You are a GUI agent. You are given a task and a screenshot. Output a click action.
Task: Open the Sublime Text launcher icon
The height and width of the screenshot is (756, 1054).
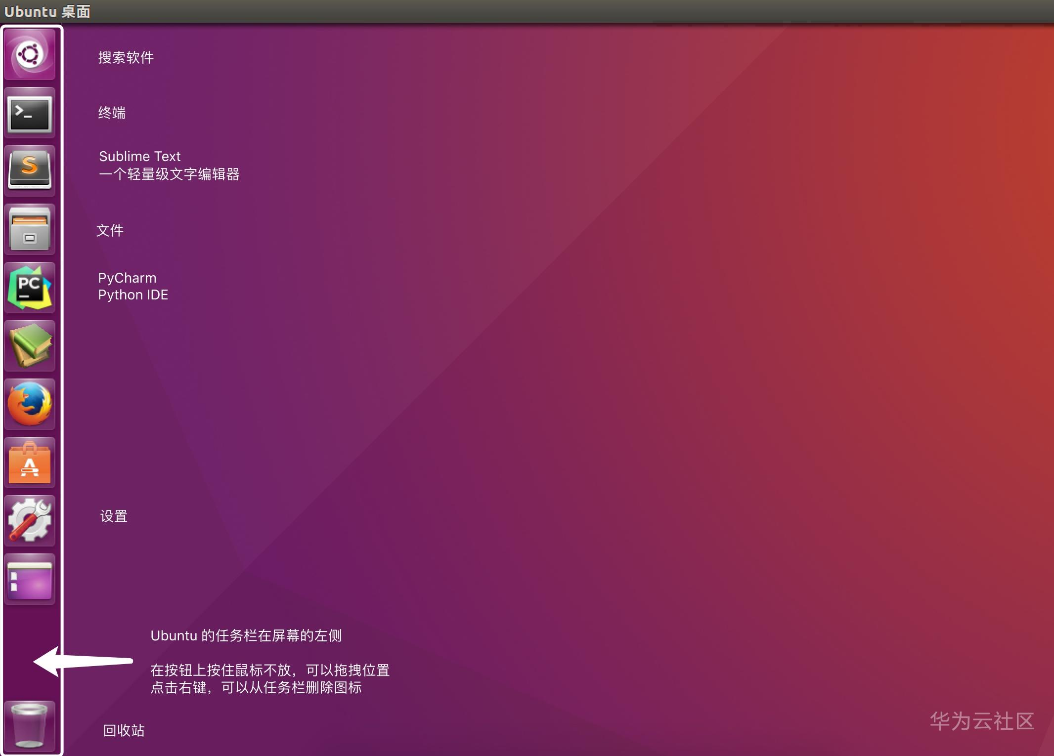click(30, 170)
